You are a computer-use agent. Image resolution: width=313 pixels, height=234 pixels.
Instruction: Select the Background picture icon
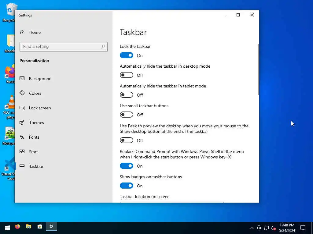point(22,79)
